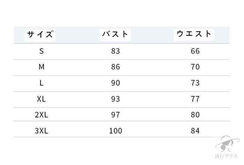Select bust value 90 for size L
The width and height of the screenshot is (244, 165).
pos(115,83)
